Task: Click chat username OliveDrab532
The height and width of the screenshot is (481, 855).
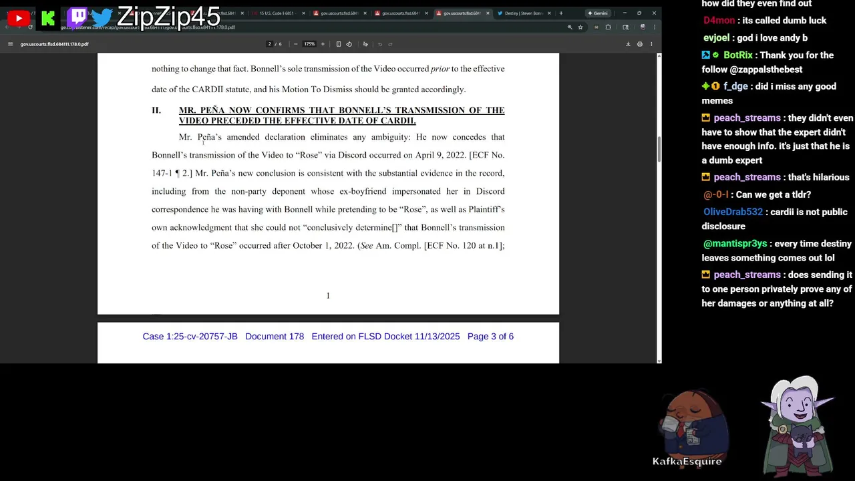Action: click(x=733, y=212)
